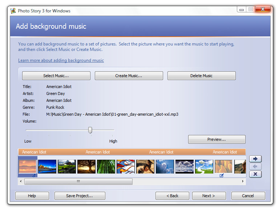Select the green meadow winding path thumbnail

coord(204,167)
